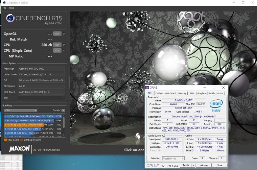The image size is (257, 170).
Task: Click the CPU-Z title bar icon
Action: pos(147,88)
